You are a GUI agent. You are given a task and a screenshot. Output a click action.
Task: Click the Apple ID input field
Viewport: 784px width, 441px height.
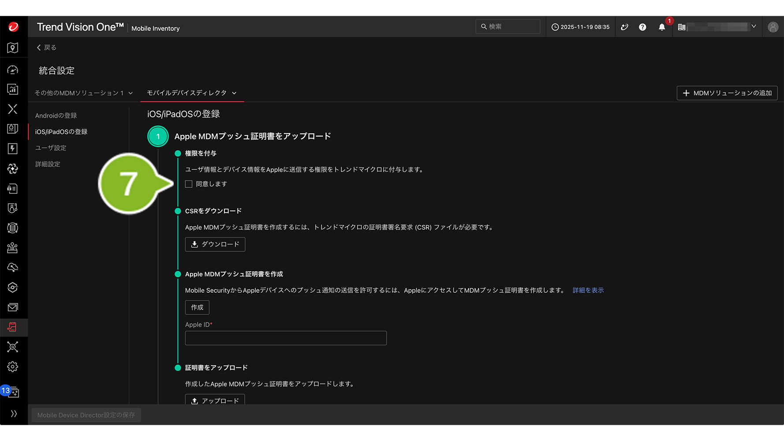286,338
